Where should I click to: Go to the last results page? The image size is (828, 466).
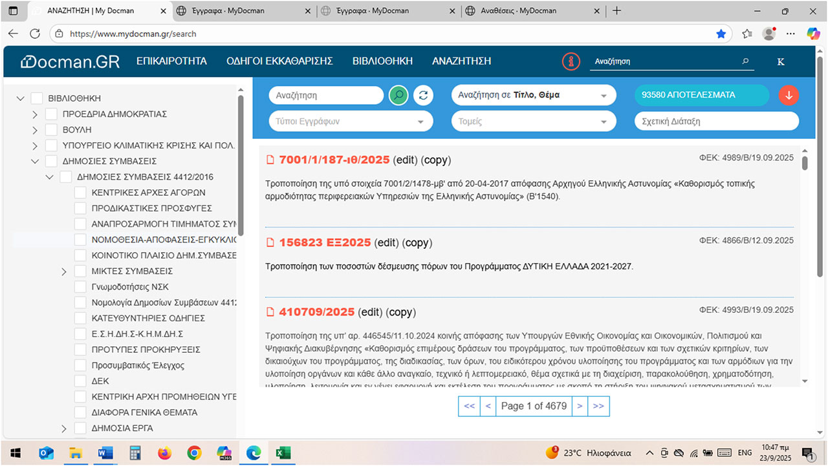click(598, 406)
